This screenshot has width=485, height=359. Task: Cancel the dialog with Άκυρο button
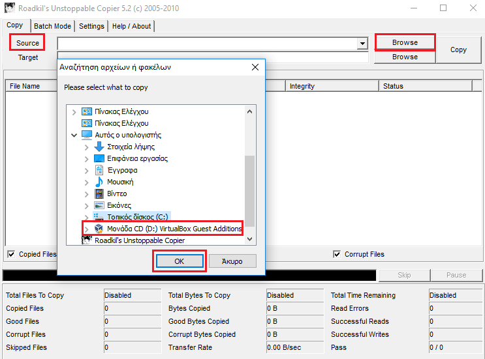tap(232, 261)
